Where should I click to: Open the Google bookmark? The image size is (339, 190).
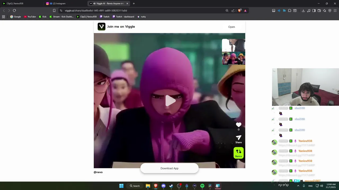pos(16,17)
